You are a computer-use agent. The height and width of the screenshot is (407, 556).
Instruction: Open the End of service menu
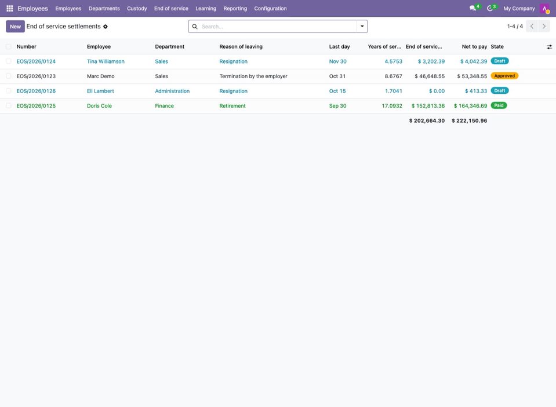click(x=171, y=9)
